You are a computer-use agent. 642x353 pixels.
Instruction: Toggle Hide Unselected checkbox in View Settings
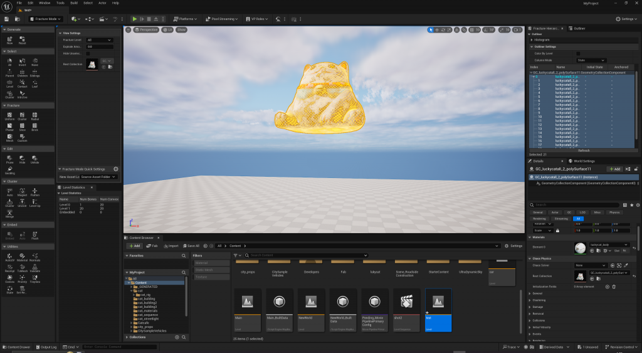coord(88,54)
